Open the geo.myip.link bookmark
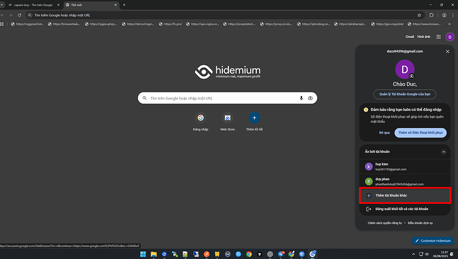This screenshot has width=458, height=259. [x=388, y=24]
